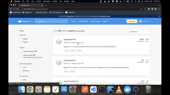Check the Images product filter
This screenshot has height=95, width=170.
point(20,39)
